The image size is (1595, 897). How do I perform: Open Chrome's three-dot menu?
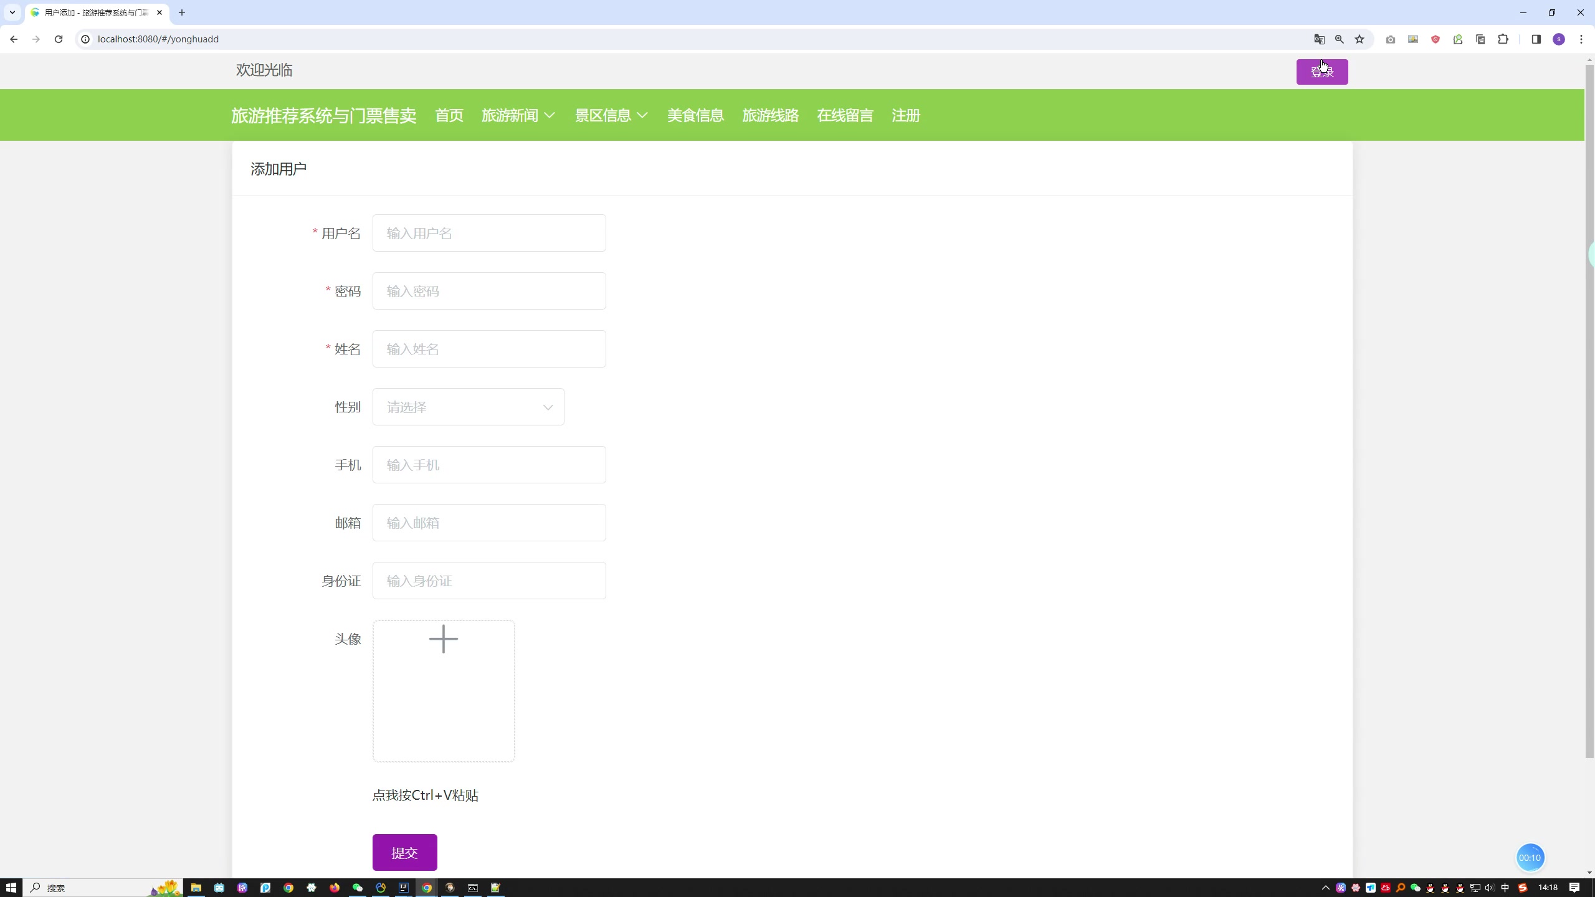(x=1581, y=39)
